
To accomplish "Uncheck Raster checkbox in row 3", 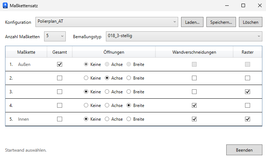I will [248, 91].
